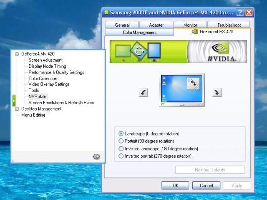
Task: Select Portrait 90 degree rotation
Action: tap(121, 141)
